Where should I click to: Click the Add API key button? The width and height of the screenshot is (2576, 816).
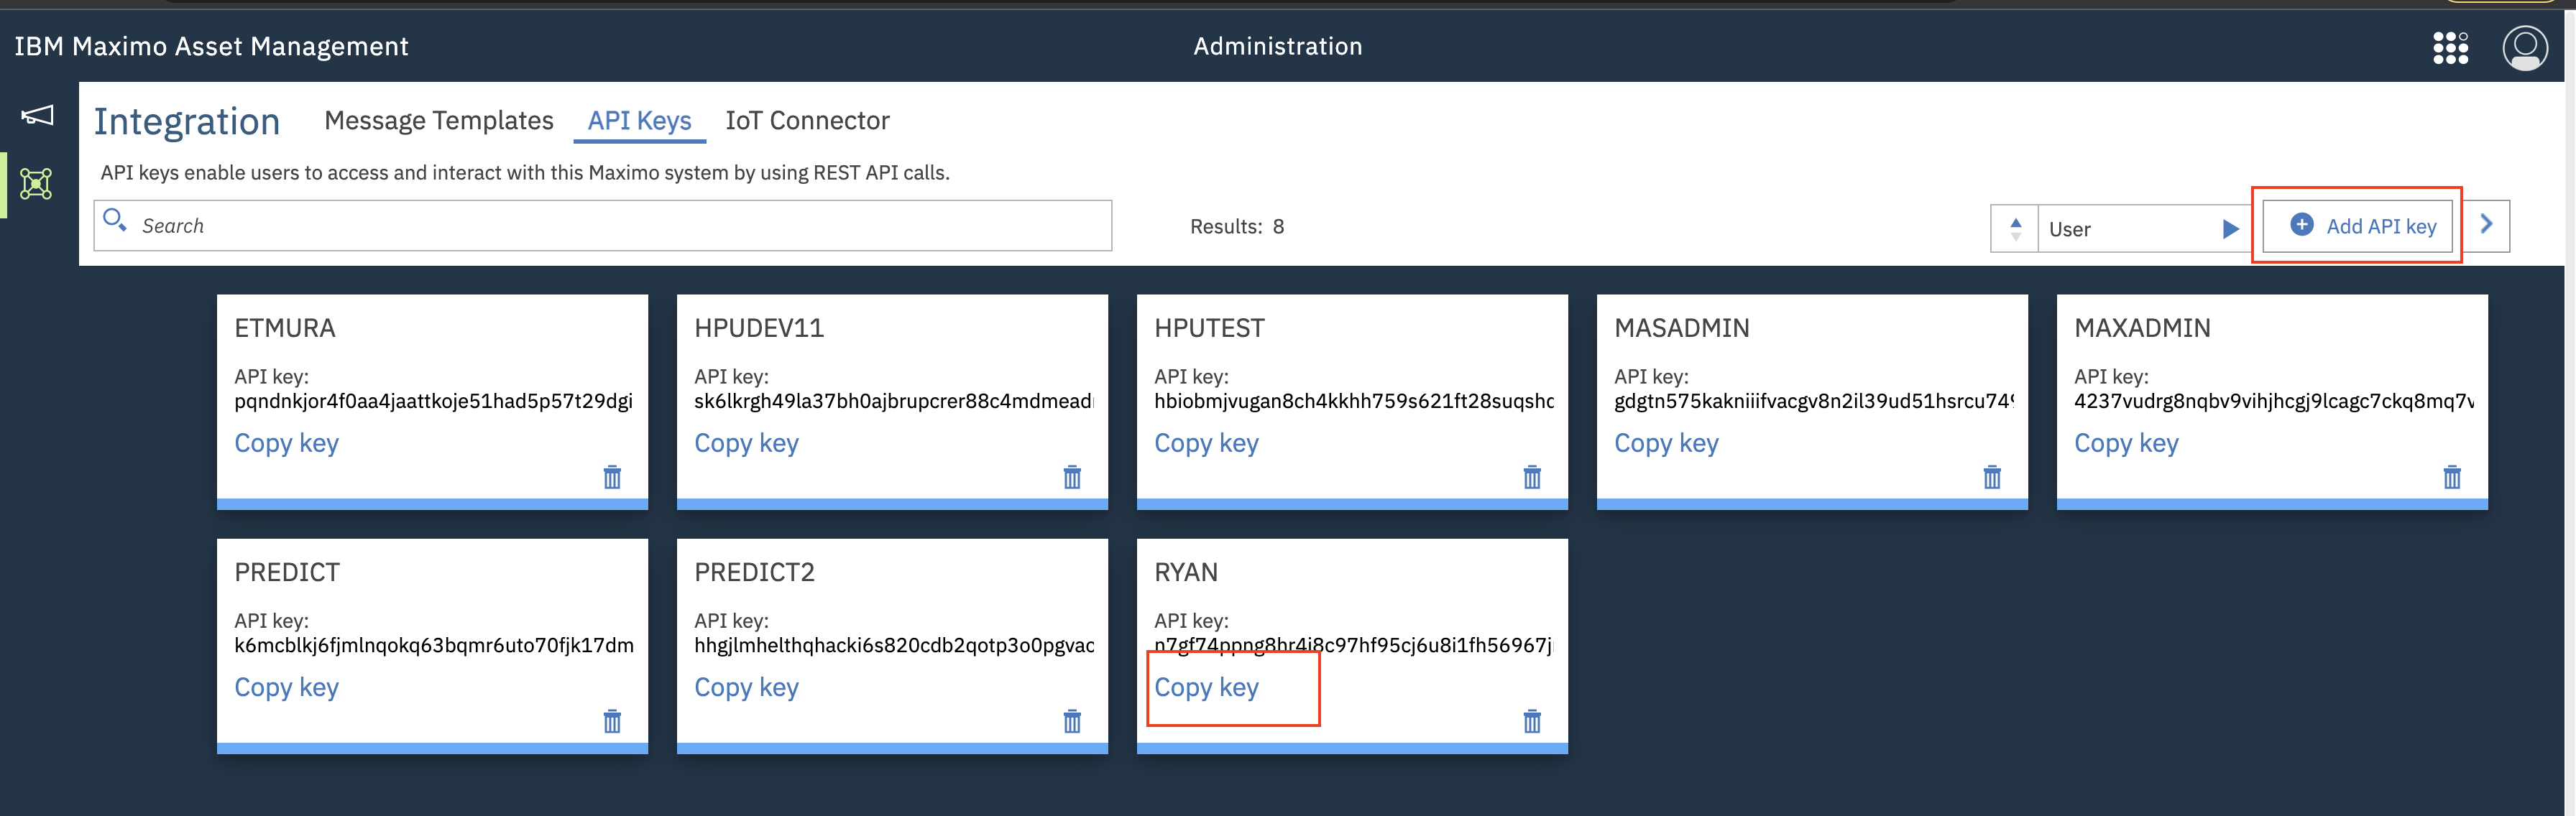[x=2357, y=226]
